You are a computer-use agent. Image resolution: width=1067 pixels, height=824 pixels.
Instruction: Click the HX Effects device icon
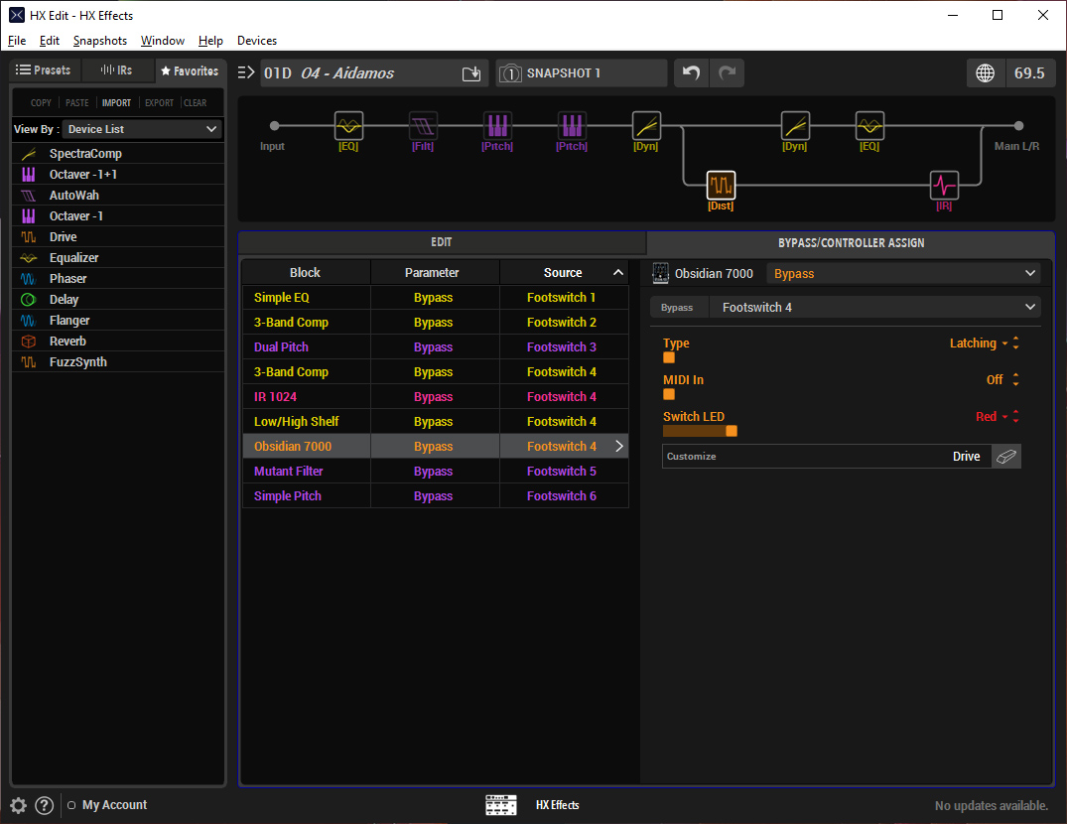tap(501, 805)
